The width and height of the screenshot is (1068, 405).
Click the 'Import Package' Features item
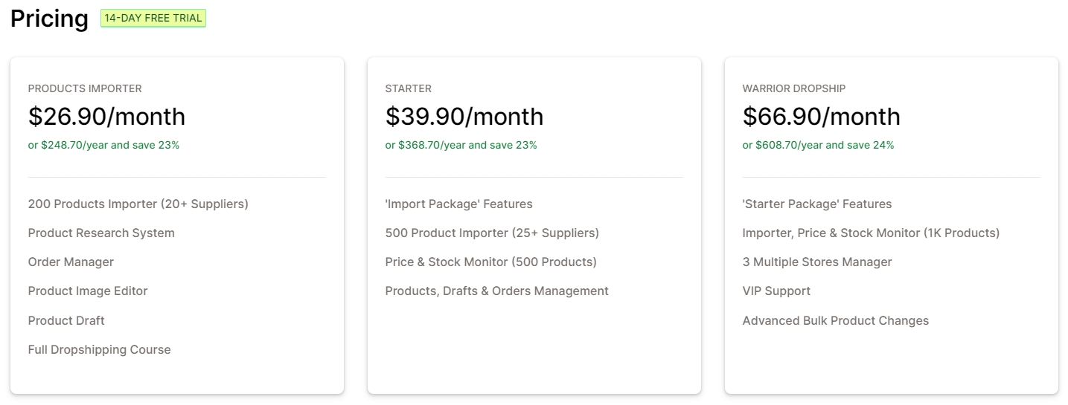(458, 204)
